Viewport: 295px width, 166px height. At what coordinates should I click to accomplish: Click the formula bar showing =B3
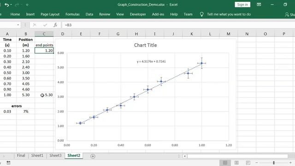click(x=178, y=25)
